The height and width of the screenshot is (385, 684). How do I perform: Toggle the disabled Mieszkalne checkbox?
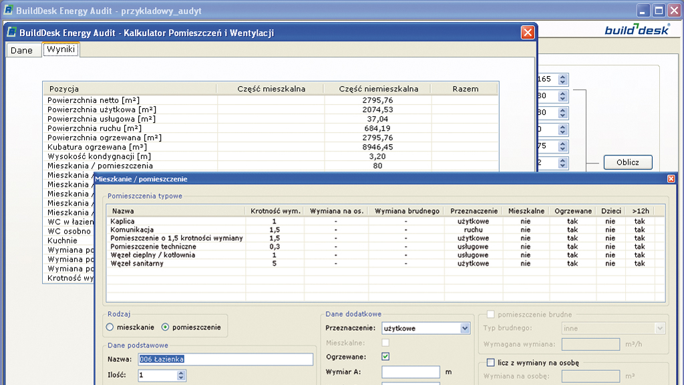385,343
